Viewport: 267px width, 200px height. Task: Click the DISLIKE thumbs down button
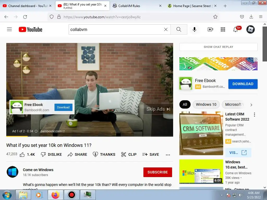pos(51,154)
